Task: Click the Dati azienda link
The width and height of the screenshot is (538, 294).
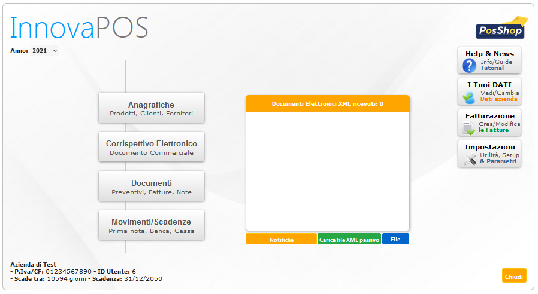Action: click(x=498, y=99)
